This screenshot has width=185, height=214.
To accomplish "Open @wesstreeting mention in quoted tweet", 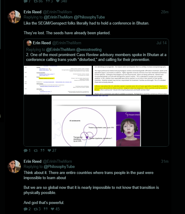I will tap(89, 50).
